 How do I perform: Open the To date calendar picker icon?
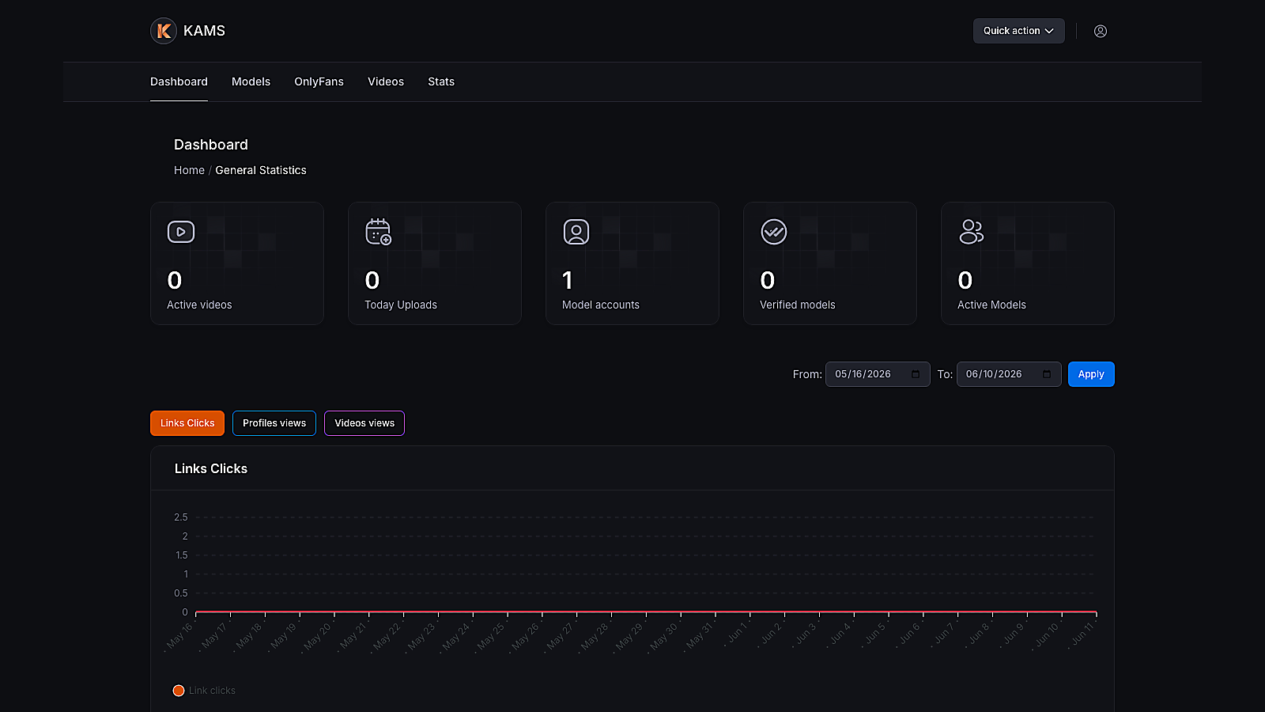pos(1047,374)
